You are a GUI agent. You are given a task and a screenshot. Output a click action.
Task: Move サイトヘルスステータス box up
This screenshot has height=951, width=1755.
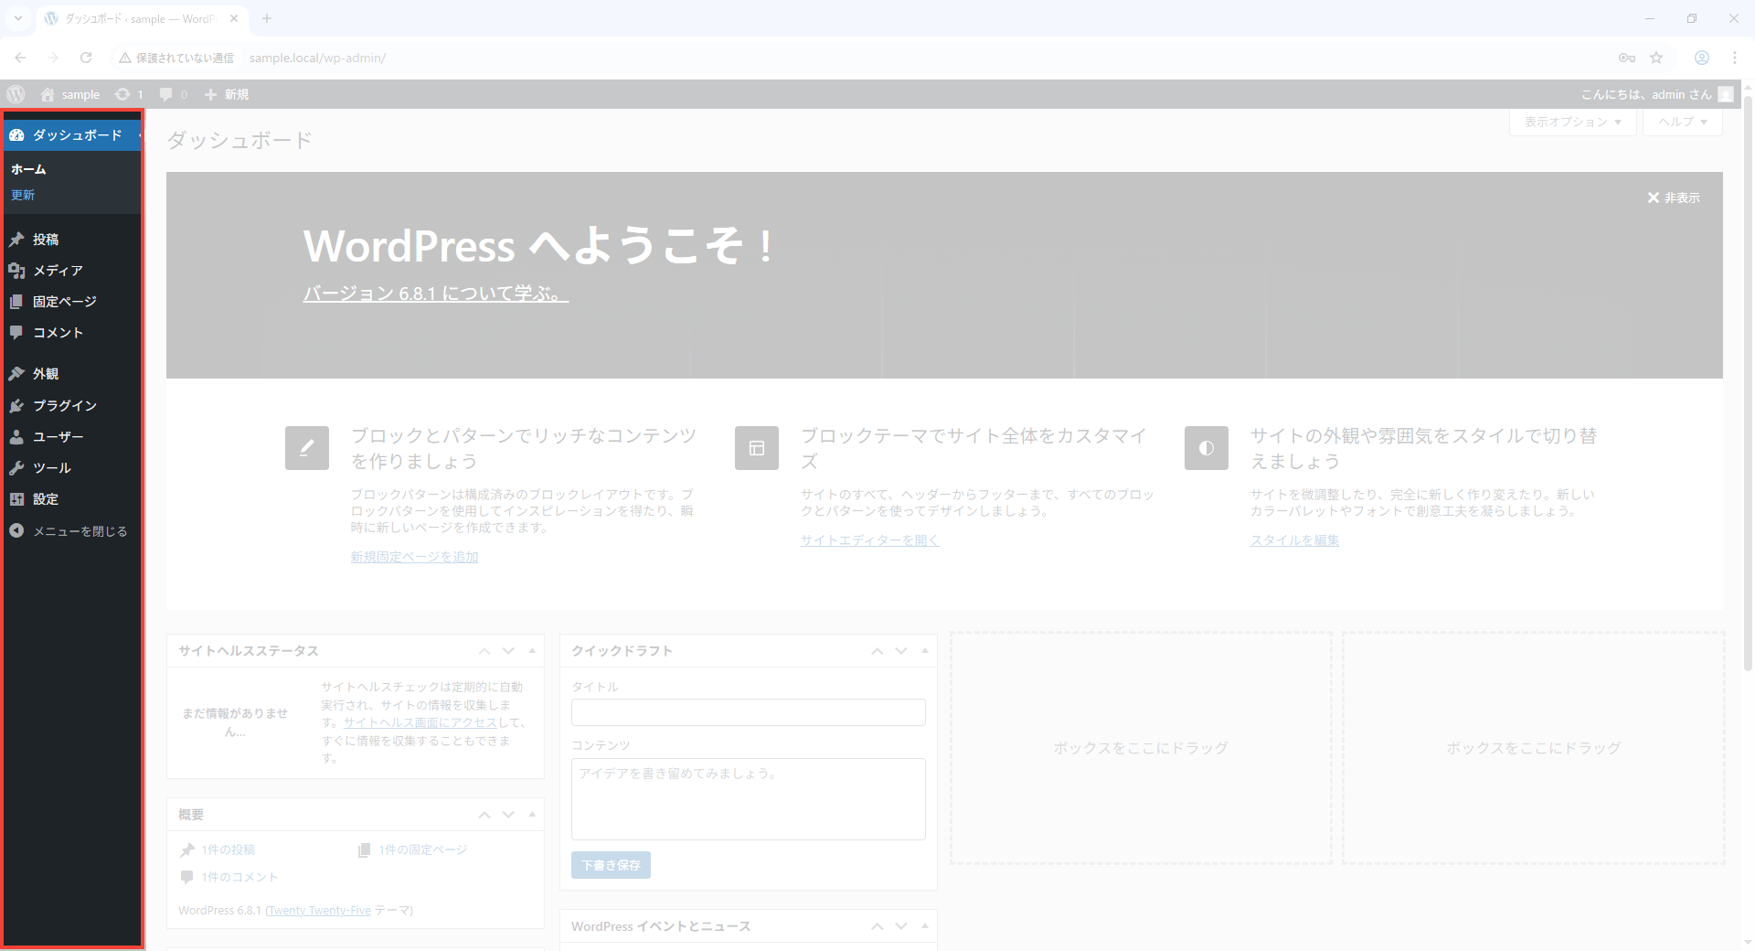pyautogui.click(x=484, y=651)
